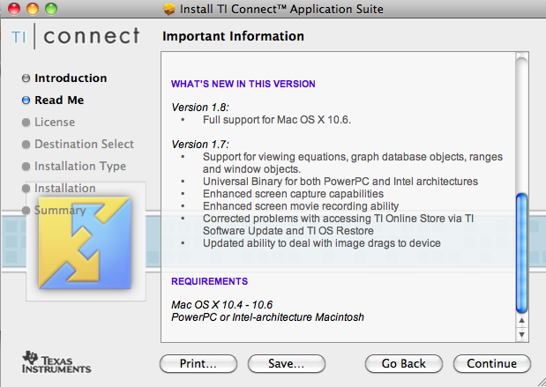This screenshot has height=387, width=546.
Task: Click the scroll up arrow
Action: click(x=521, y=322)
